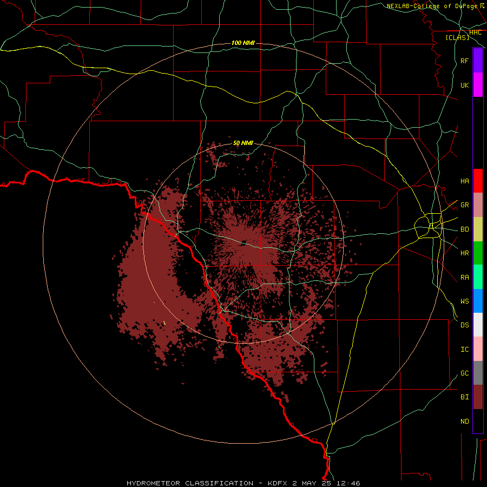Click the GR legend label

click(x=464, y=205)
